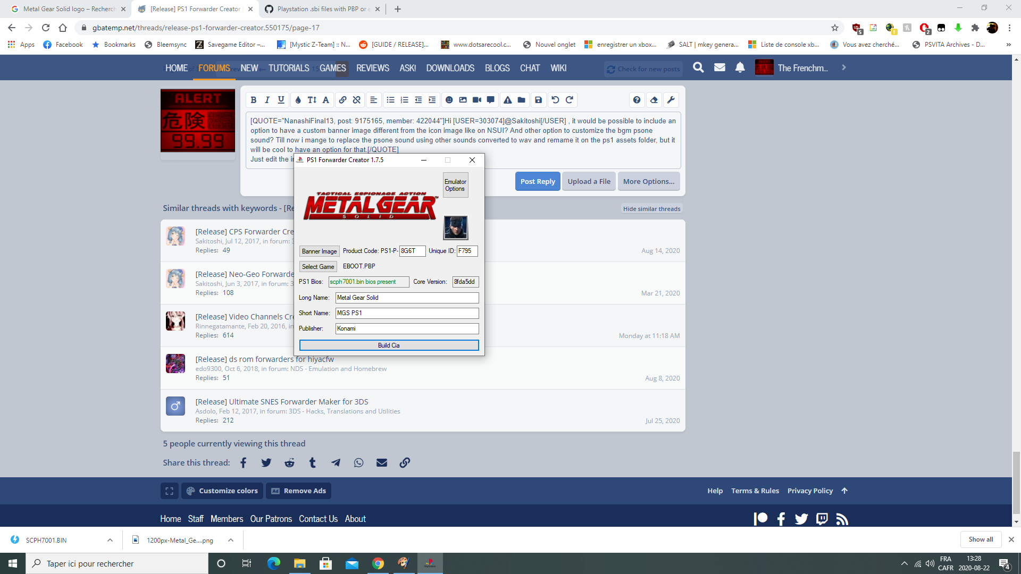Click Banner Image button in Forwarder Creator

(319, 251)
